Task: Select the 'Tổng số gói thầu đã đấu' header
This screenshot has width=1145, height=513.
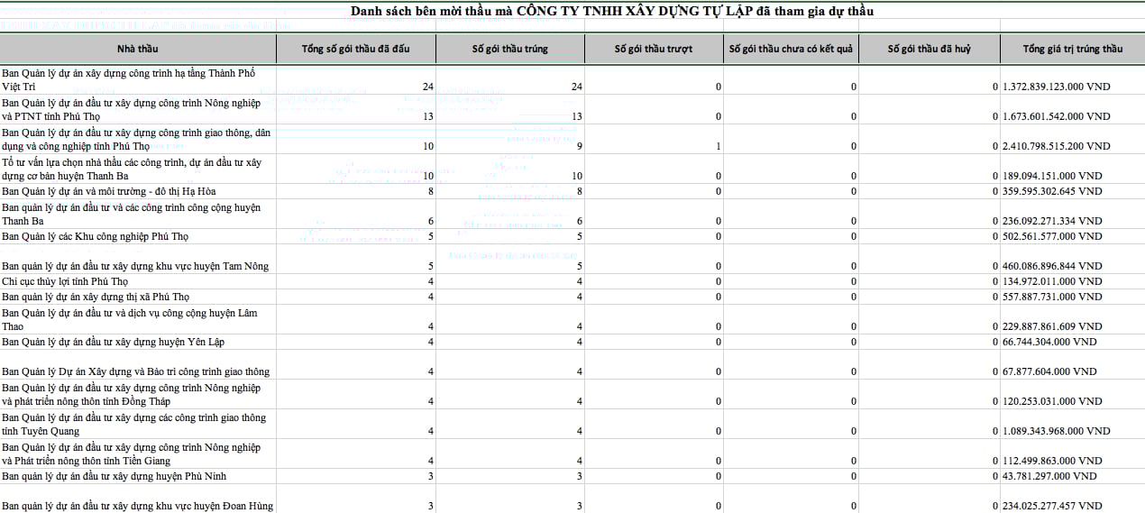Action: point(356,49)
